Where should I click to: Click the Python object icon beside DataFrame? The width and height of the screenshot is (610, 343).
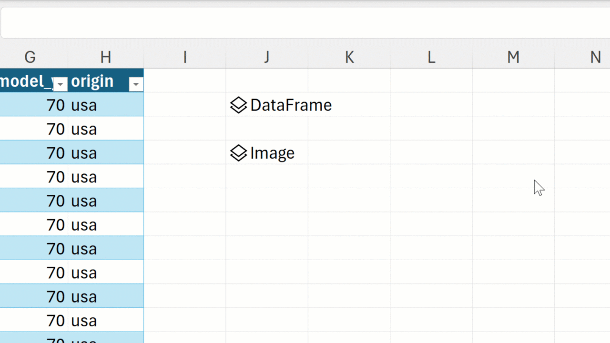238,105
